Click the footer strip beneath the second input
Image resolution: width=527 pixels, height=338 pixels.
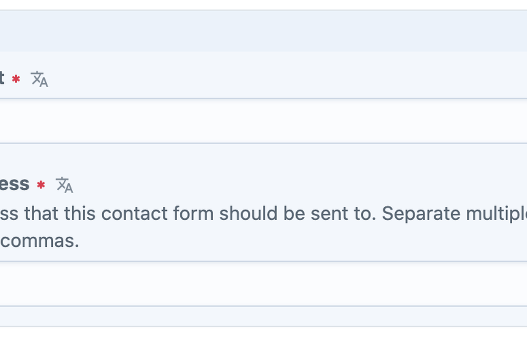click(x=263, y=316)
